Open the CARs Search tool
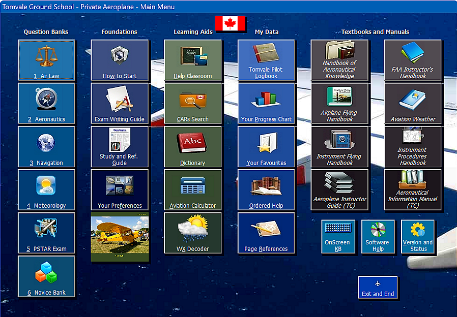The image size is (457, 317). [x=193, y=103]
